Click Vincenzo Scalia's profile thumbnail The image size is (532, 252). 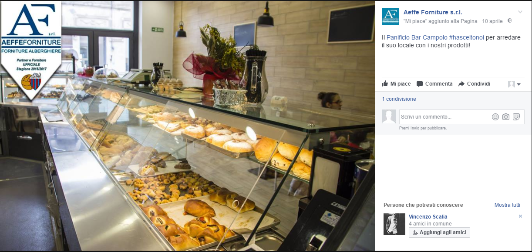(394, 224)
